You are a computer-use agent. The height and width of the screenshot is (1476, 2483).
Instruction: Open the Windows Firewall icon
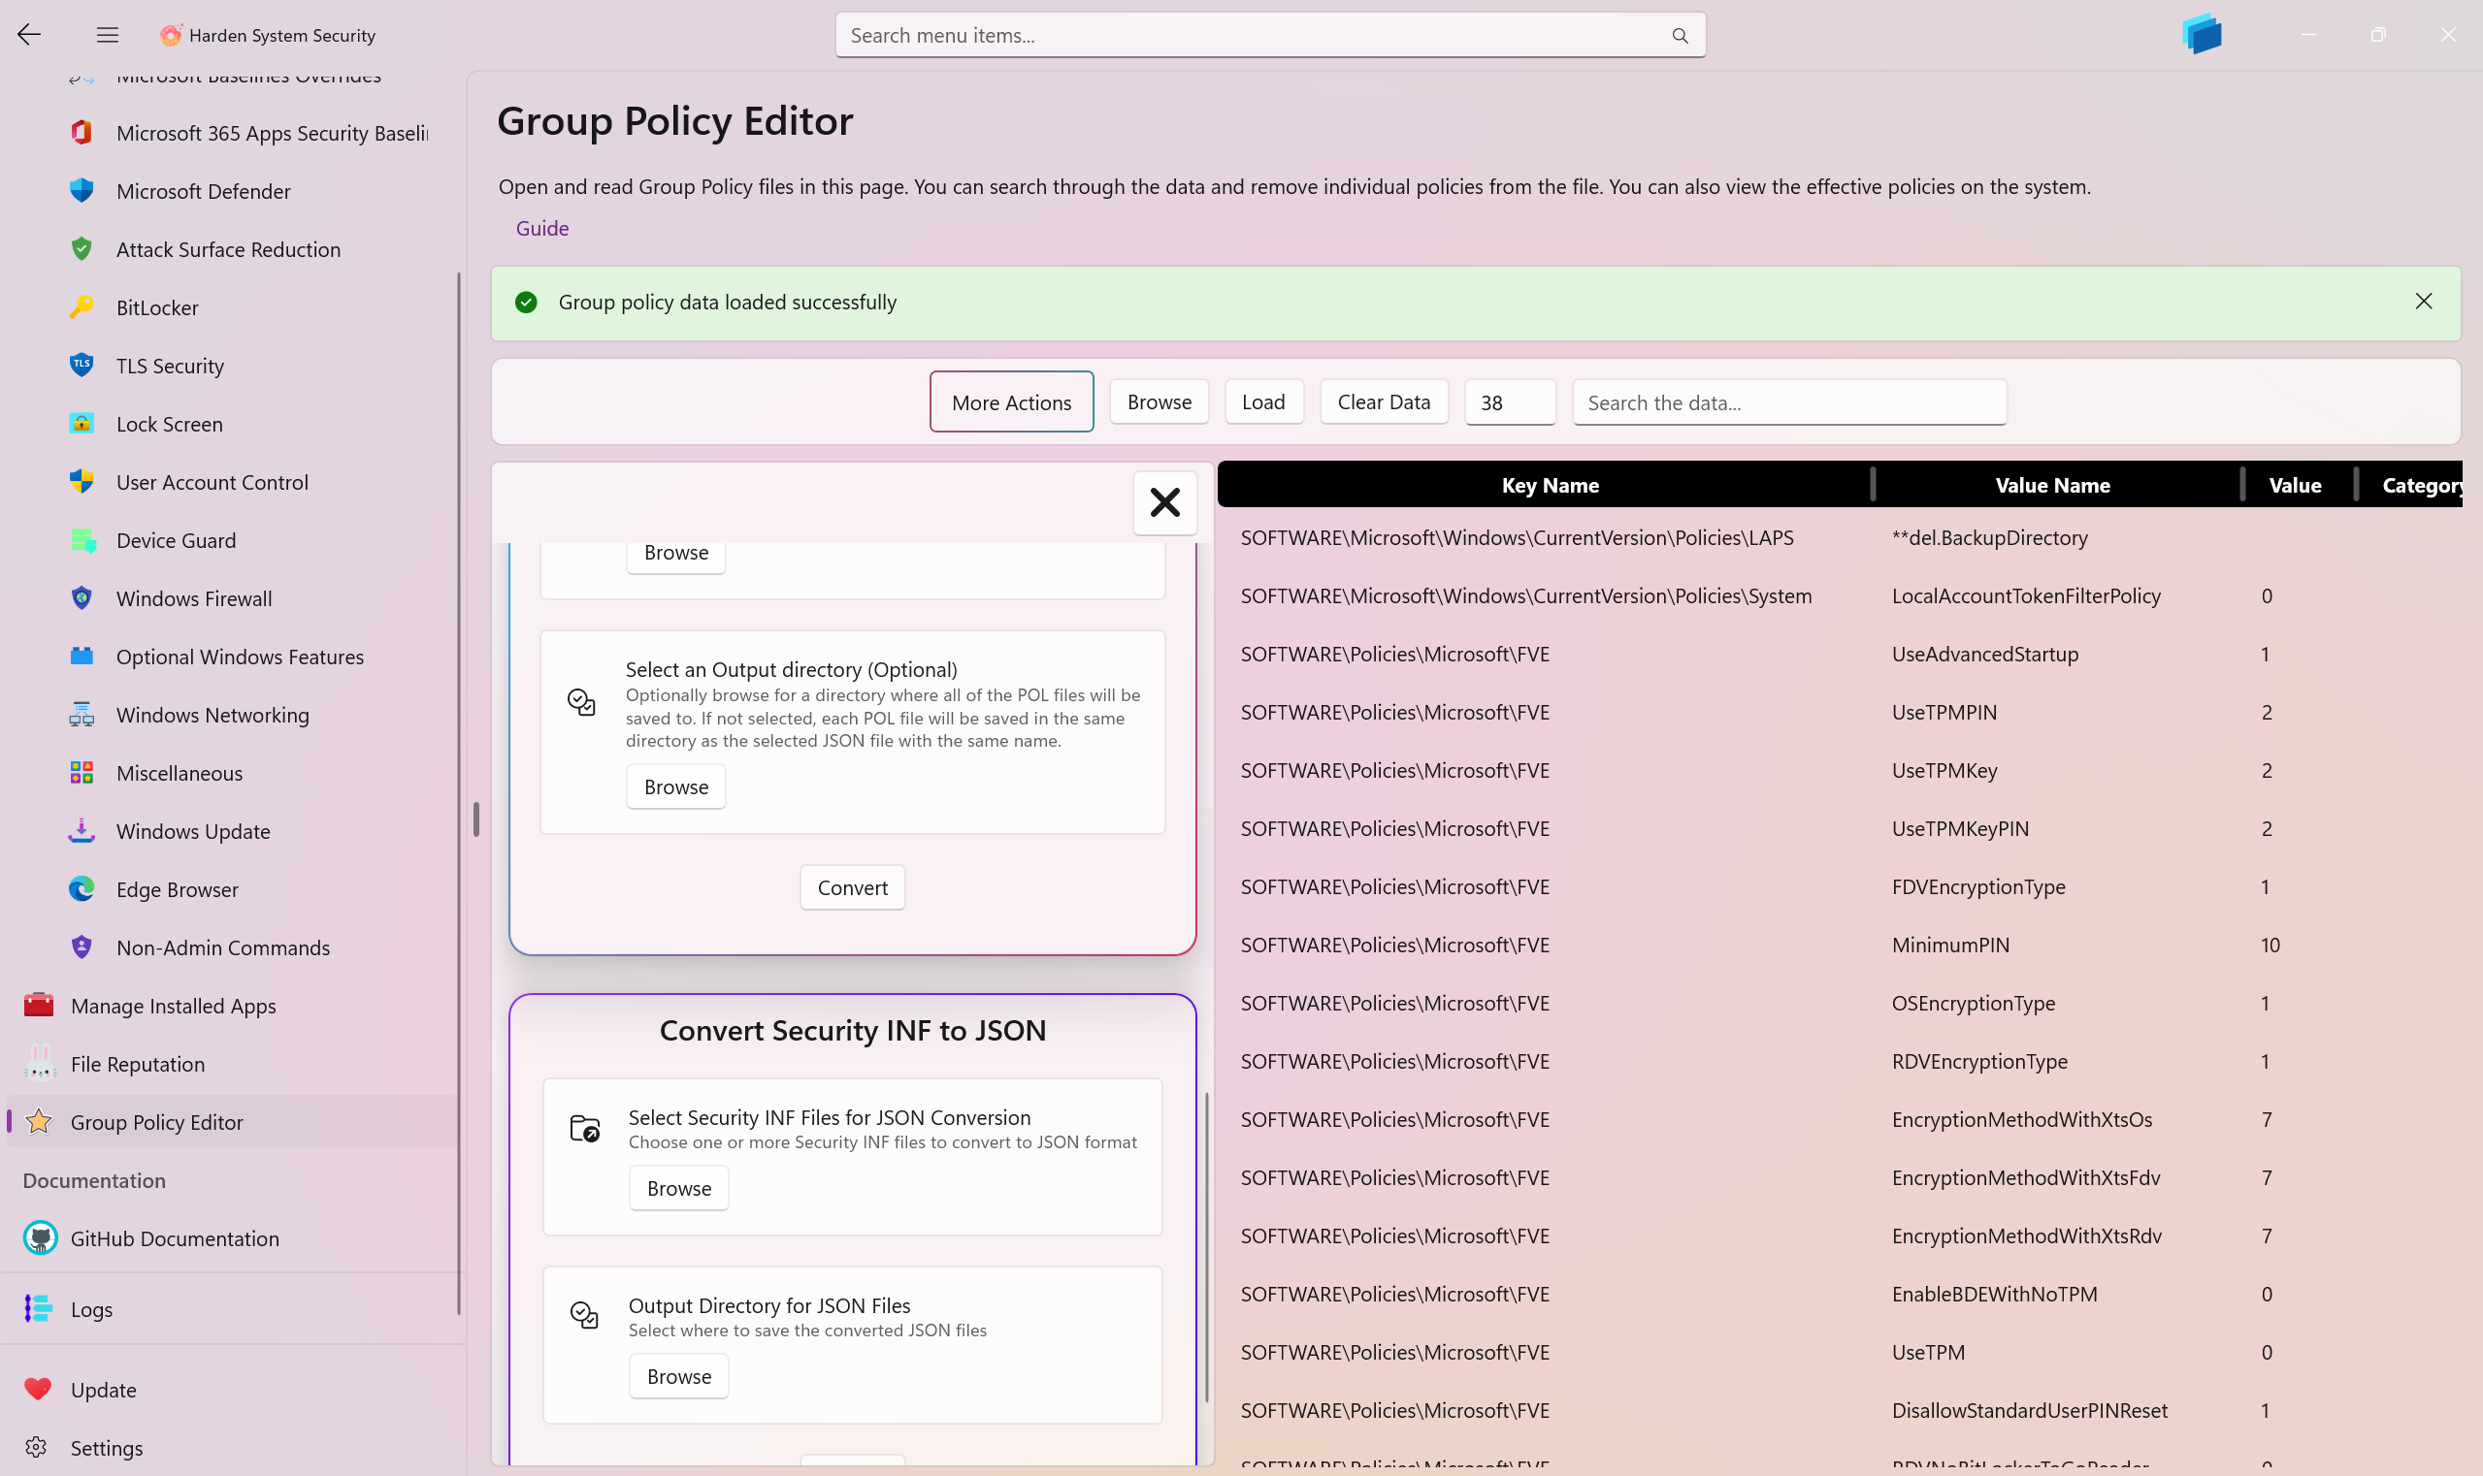click(82, 597)
